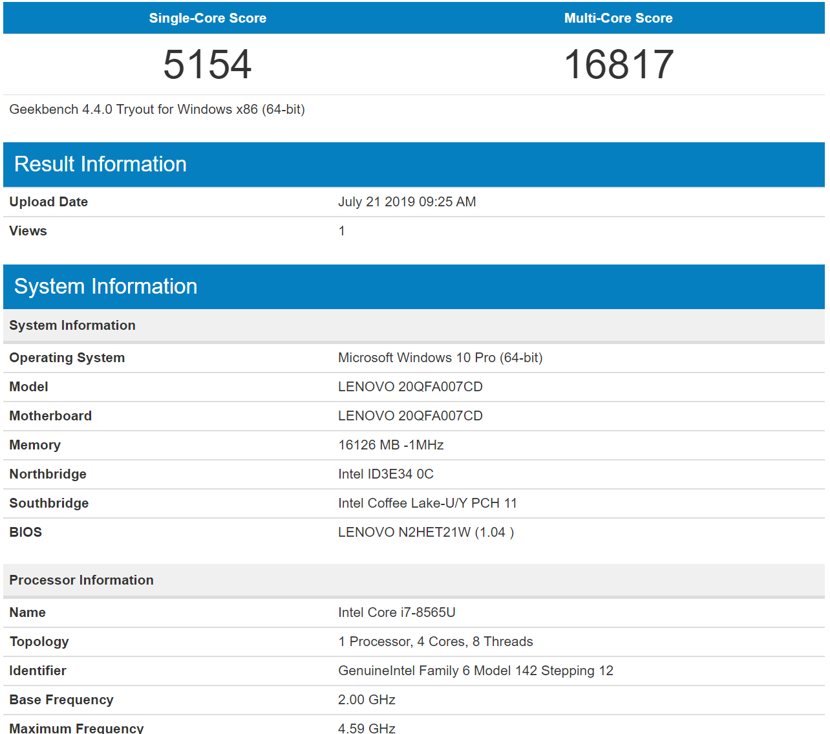
Task: Click the Model label
Action: point(28,387)
